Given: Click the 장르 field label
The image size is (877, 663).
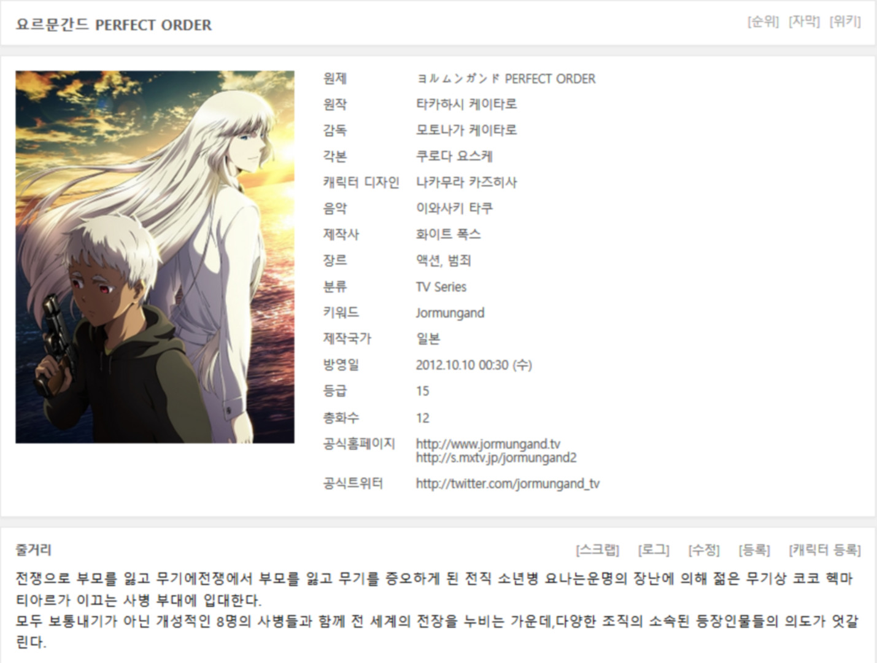Looking at the screenshot, I should (335, 260).
